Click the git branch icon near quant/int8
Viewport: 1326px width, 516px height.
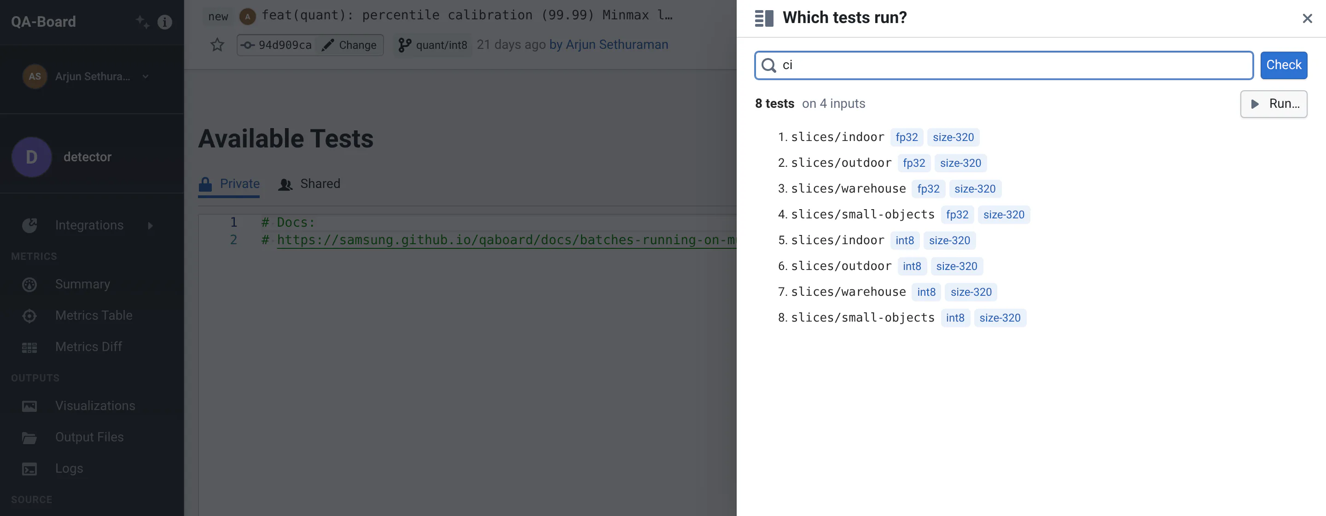(405, 45)
